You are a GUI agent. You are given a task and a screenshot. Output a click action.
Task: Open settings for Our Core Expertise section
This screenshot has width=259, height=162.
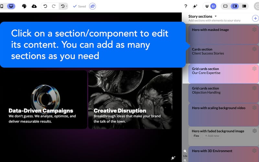click(254, 69)
